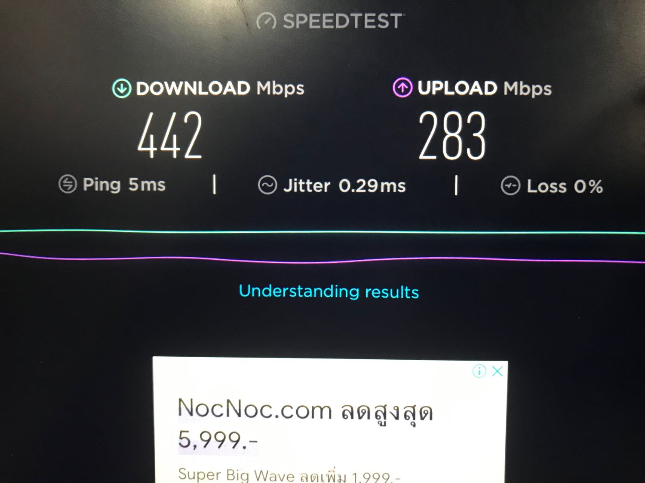This screenshot has height=483, width=645.
Task: Open the Understanding results link
Action: click(x=329, y=292)
